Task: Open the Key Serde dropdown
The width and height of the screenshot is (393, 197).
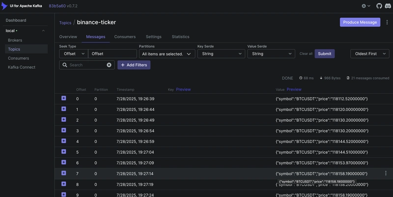Action: [x=221, y=54]
